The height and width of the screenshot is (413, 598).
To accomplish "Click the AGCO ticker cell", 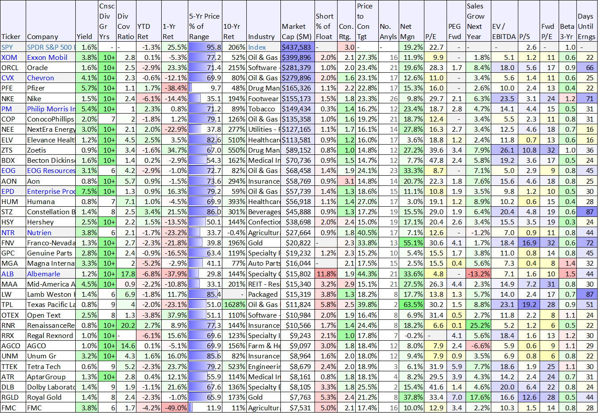I will [x=13, y=346].
